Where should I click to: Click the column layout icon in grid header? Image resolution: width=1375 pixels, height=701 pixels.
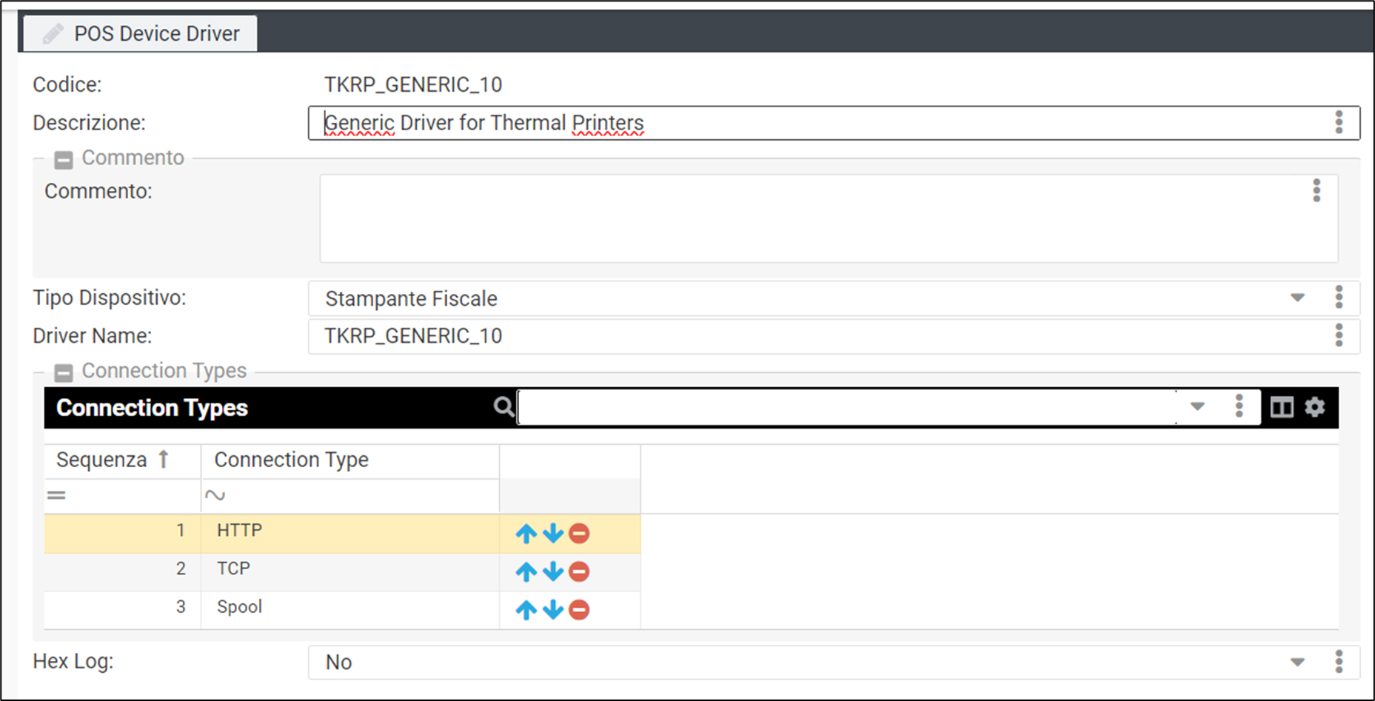1282,407
